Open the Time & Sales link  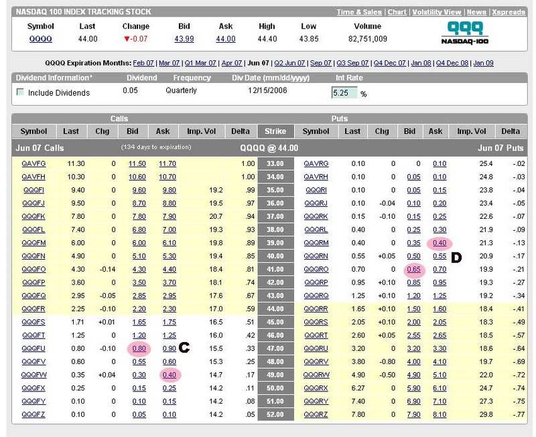pos(359,12)
